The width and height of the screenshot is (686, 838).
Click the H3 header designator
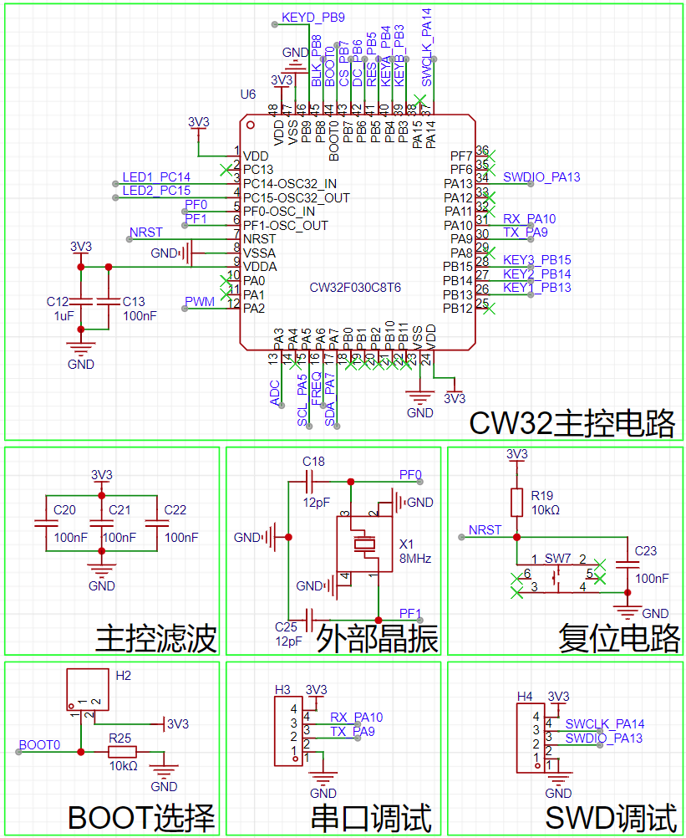pos(282,690)
